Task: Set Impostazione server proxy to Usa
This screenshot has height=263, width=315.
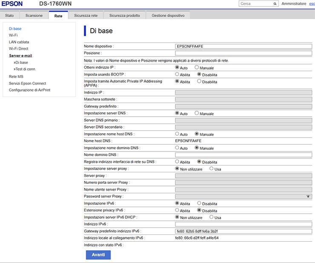Action: point(212,169)
